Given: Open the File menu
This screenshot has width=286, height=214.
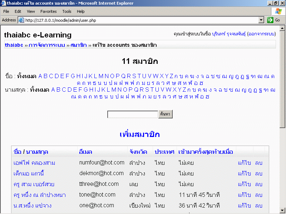Looking at the screenshot, I should (6, 11).
